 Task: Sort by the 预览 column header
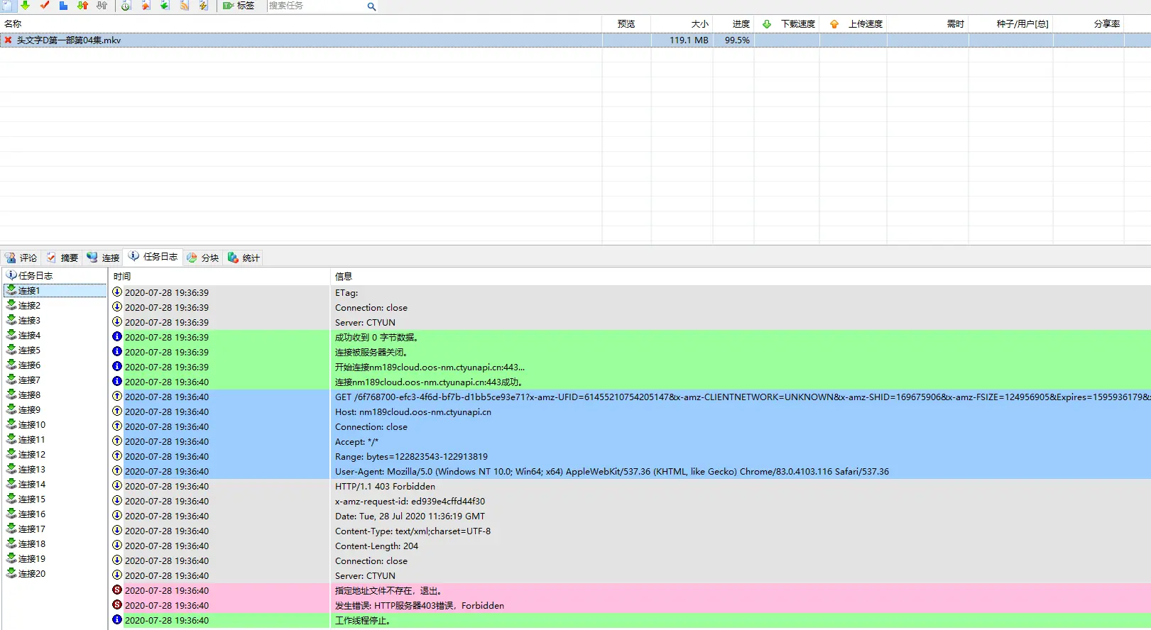626,23
